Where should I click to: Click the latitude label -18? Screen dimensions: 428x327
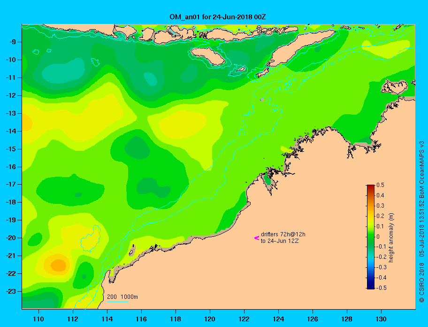point(11,202)
